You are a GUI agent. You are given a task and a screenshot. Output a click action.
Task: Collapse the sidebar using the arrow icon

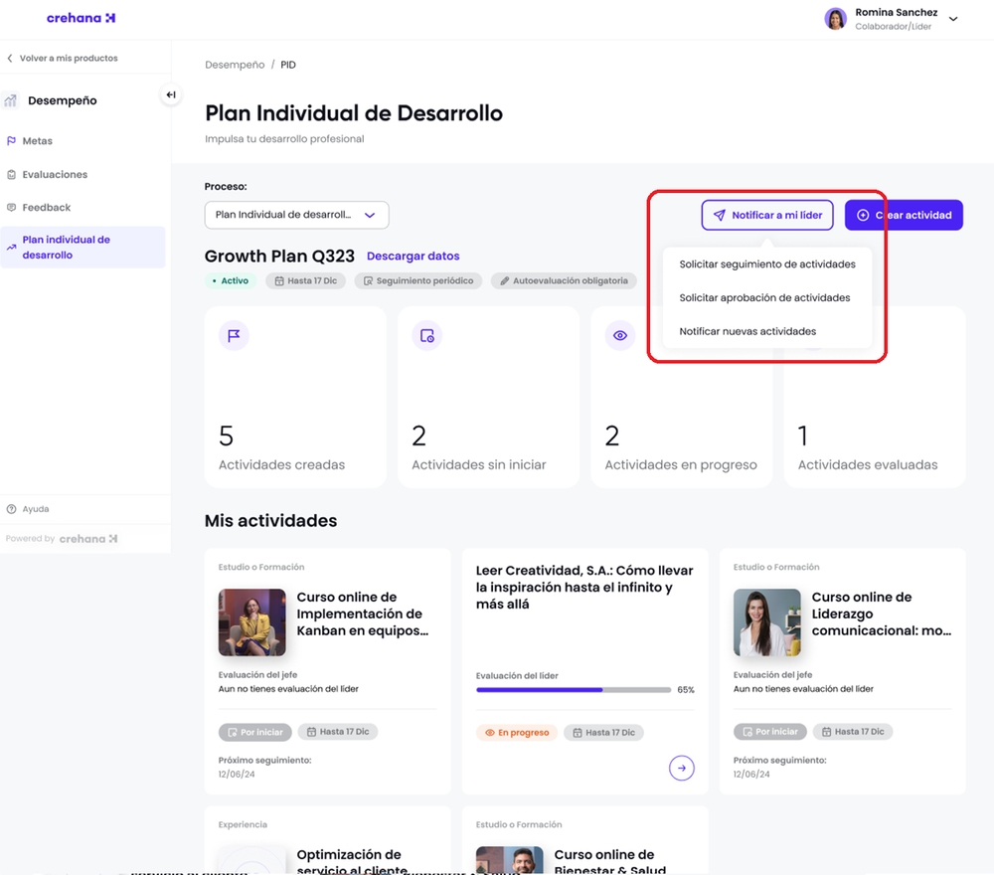point(170,94)
